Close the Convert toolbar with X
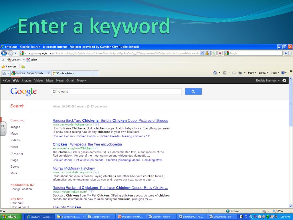 3,60
